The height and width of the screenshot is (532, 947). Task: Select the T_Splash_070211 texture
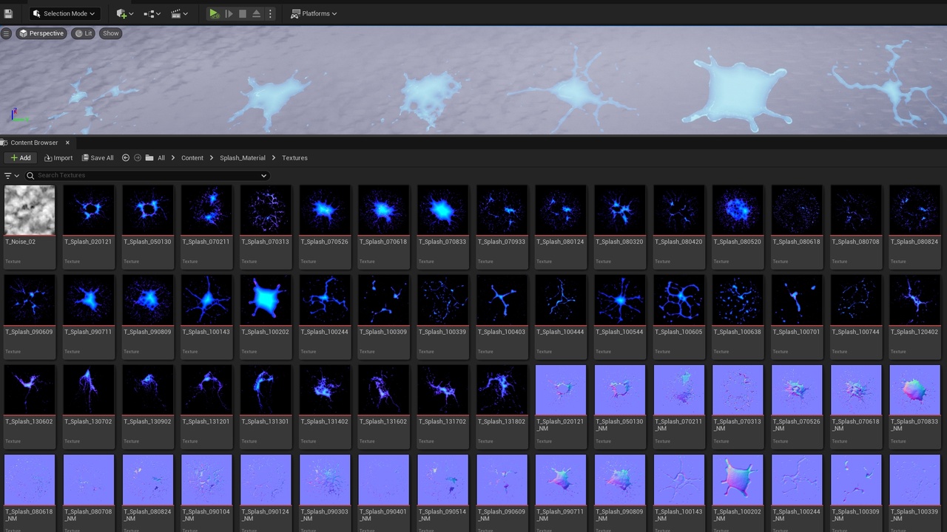click(206, 210)
